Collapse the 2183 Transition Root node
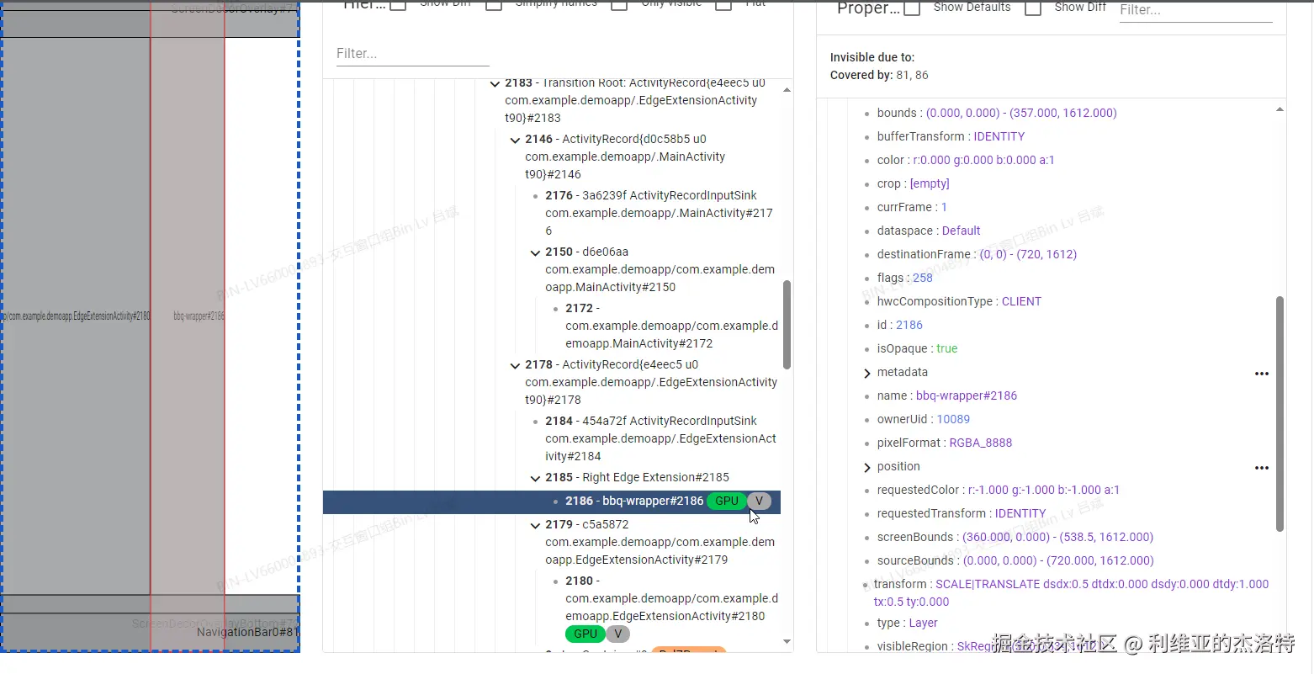Viewport: 1314px width, 674px height. coord(495,84)
